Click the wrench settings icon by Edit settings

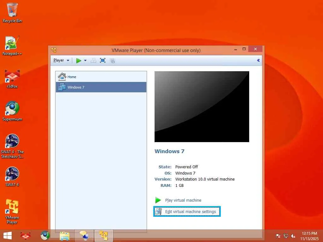[x=158, y=211]
